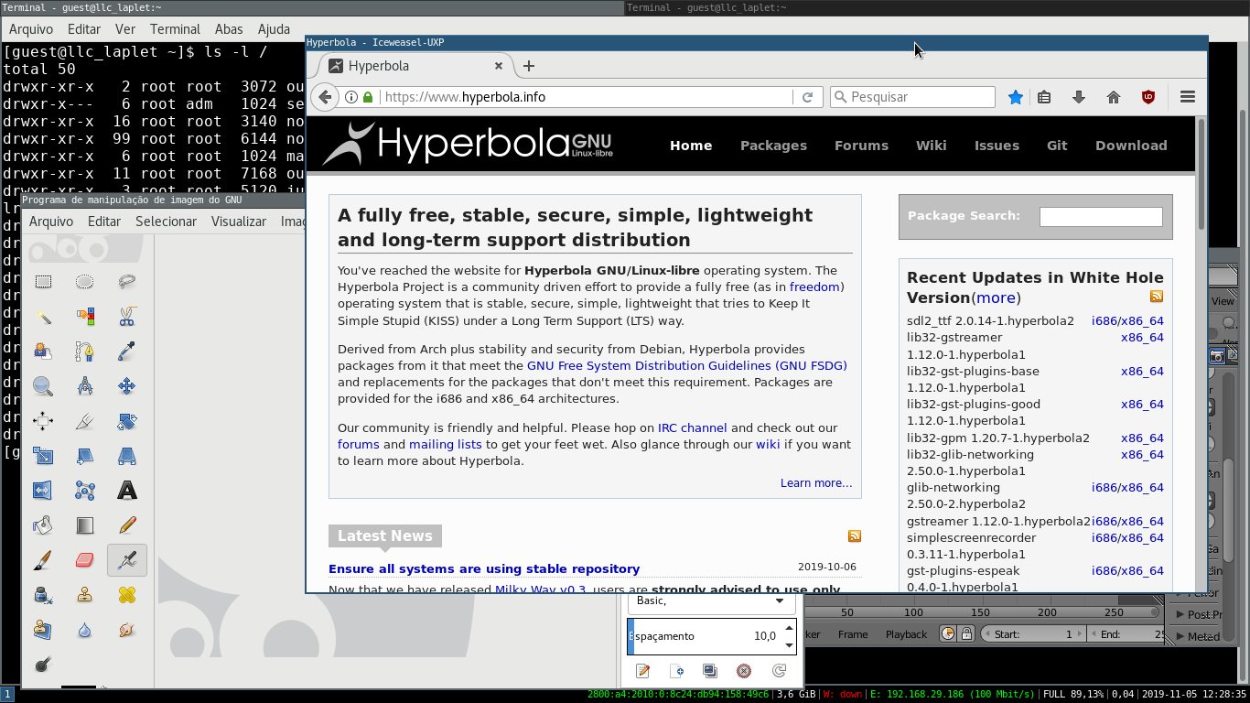1250x703 pixels.
Task: Select the Heal bandage tool
Action: click(x=127, y=595)
